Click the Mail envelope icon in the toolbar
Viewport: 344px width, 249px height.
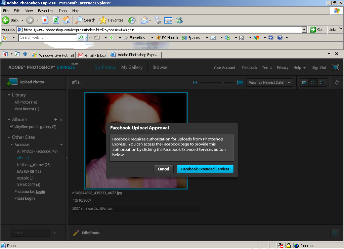[x=144, y=20]
